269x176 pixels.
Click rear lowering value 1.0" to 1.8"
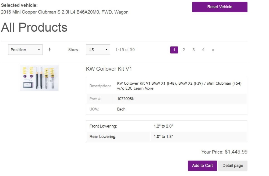click(163, 137)
